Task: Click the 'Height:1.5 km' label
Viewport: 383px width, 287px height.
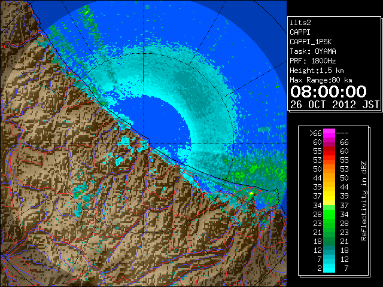Action: coord(317,71)
